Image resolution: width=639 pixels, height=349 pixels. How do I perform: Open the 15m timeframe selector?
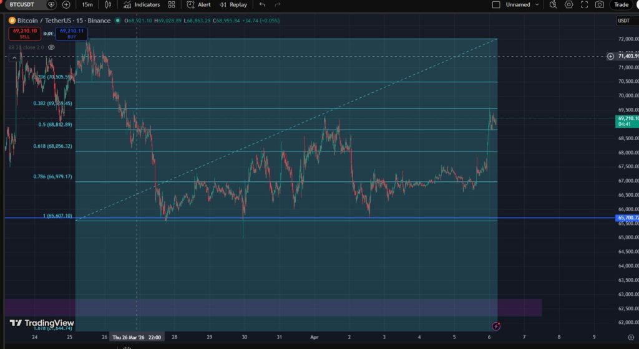[x=87, y=4]
